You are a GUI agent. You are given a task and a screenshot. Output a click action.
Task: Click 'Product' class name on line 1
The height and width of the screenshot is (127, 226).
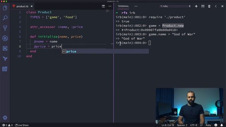pos(45,12)
